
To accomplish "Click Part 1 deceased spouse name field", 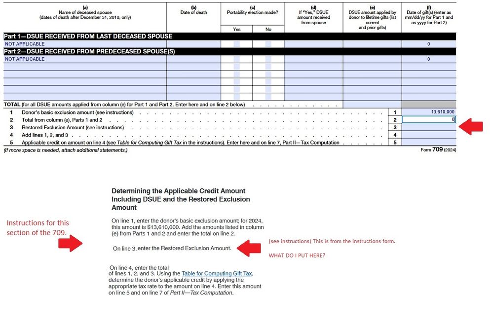I will point(85,44).
